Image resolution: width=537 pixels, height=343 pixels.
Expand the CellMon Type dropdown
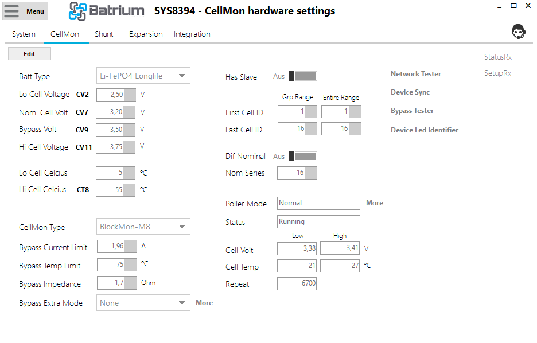click(143, 227)
